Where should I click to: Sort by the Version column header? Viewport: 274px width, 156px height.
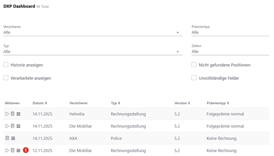pyautogui.click(x=182, y=103)
